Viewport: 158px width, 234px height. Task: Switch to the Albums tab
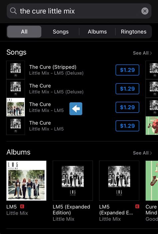point(97,32)
